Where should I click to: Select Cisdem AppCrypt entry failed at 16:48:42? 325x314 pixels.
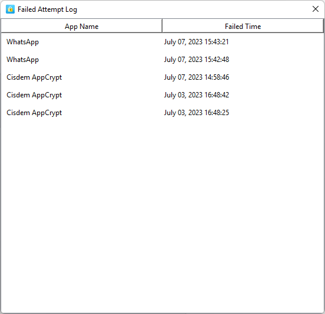pyautogui.click(x=162, y=95)
